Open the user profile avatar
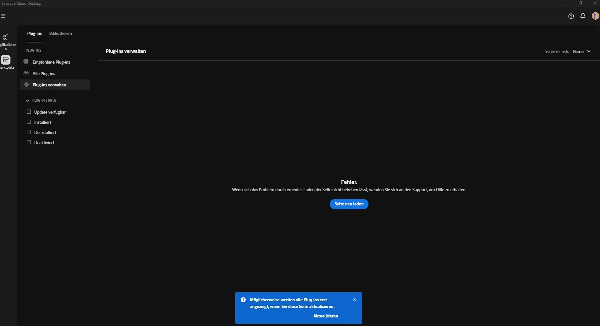 click(595, 16)
